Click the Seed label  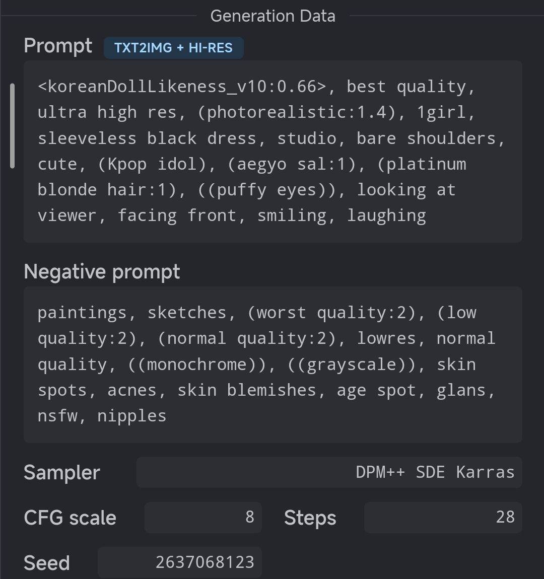pos(47,563)
